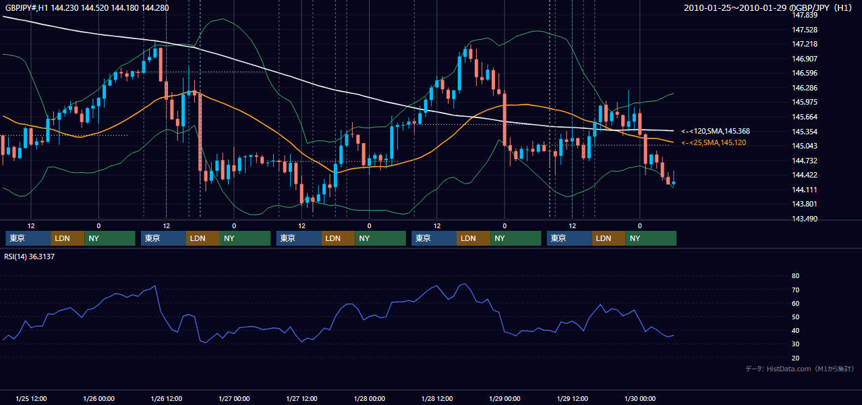
Task: Click the RSI scale value 80
Action: (x=795, y=276)
